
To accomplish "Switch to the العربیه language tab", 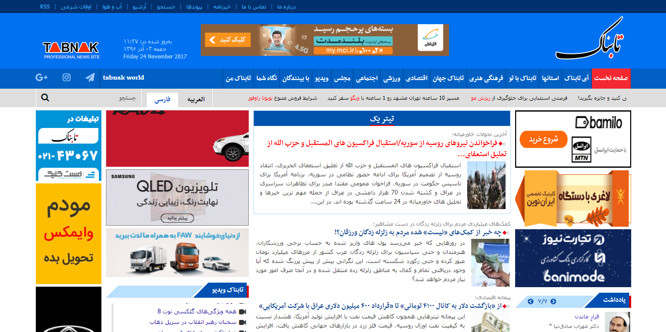I will [196, 99].
